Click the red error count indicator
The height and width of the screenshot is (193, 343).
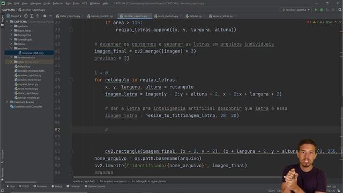[x=309, y=22]
